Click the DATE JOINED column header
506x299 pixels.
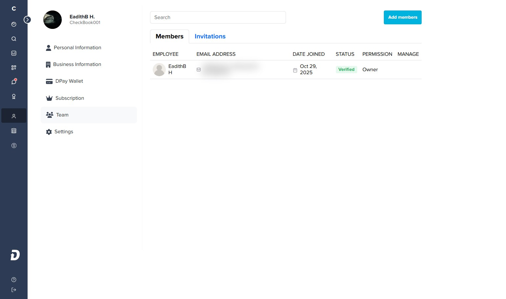point(309,54)
